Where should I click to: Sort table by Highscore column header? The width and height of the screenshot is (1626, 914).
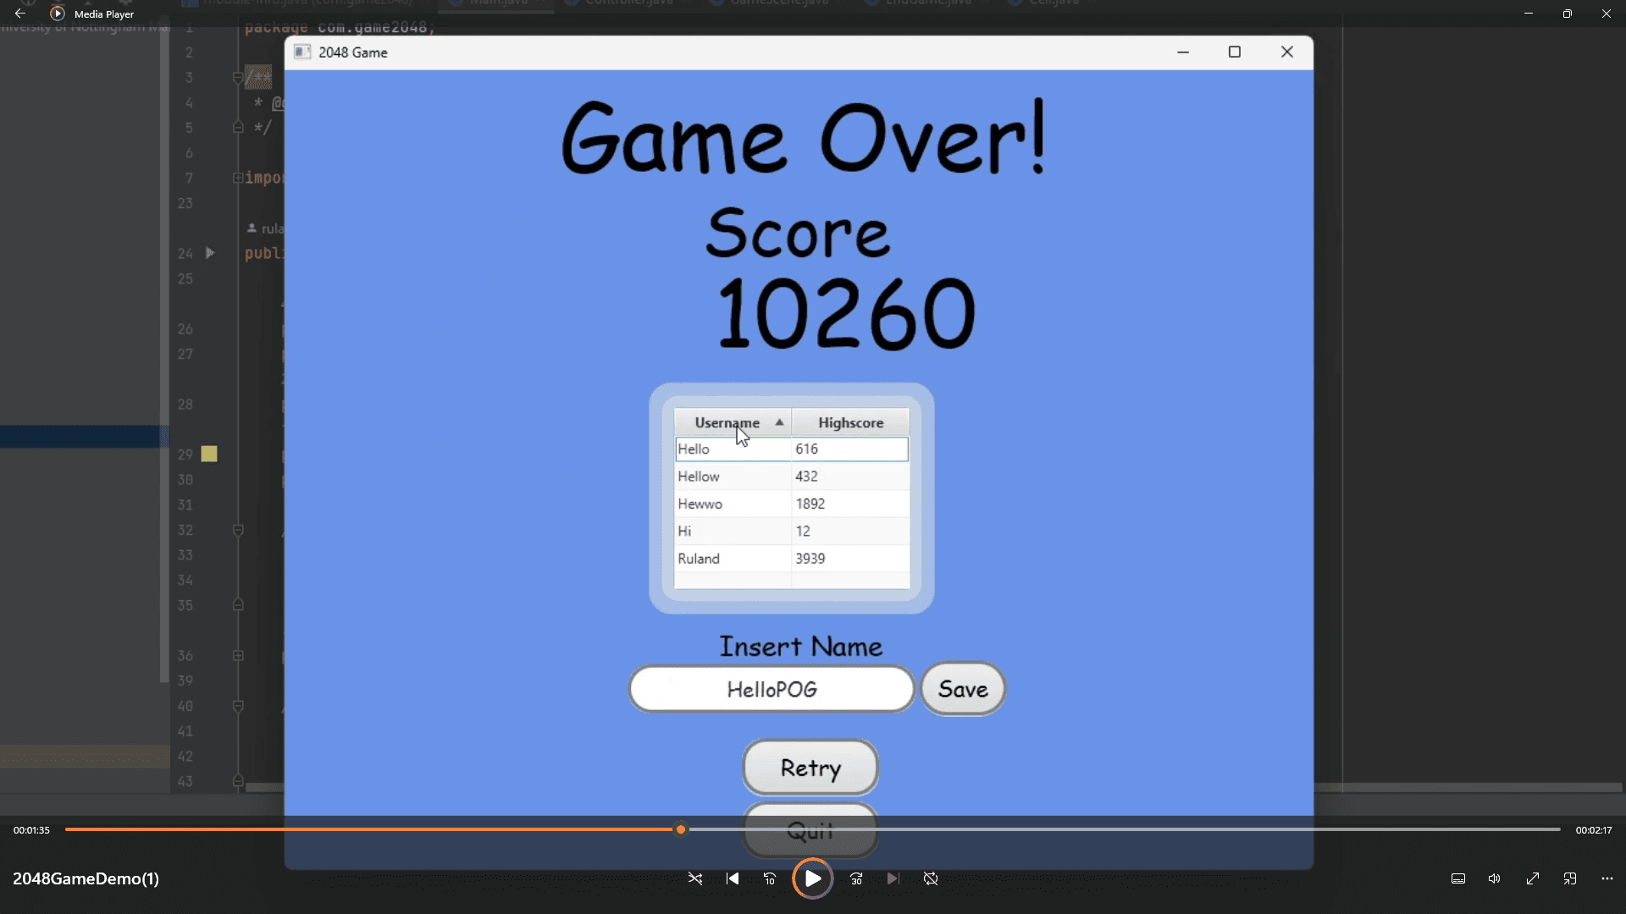coord(850,422)
